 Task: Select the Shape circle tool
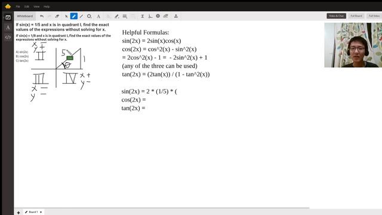coord(89,16)
